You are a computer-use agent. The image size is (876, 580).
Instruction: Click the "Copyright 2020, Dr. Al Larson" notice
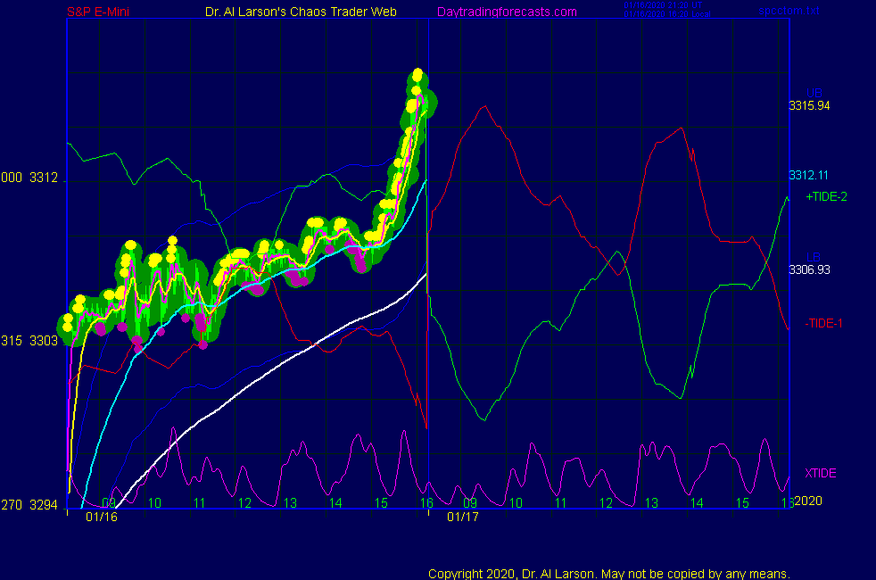[609, 574]
